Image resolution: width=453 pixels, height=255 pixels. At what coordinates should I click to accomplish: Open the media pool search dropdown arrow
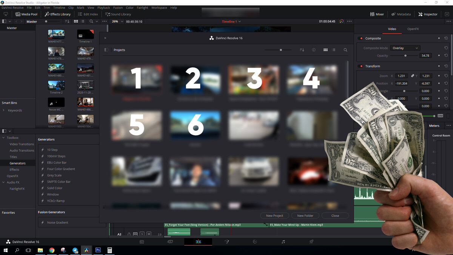pyautogui.click(x=97, y=22)
